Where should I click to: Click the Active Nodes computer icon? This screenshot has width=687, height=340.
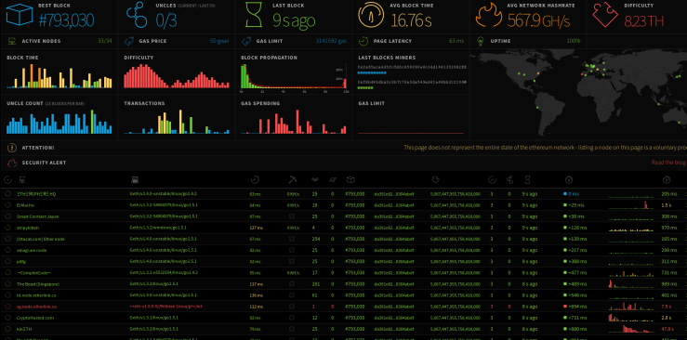(12, 41)
